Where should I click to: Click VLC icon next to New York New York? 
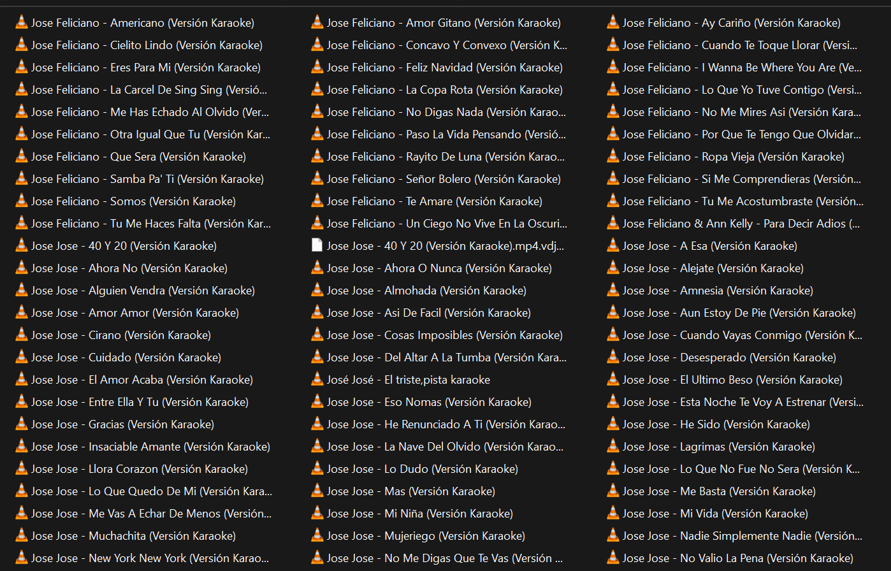(x=22, y=558)
